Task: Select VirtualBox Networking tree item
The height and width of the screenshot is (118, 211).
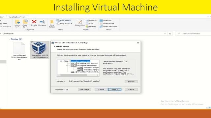Action: (x=87, y=66)
